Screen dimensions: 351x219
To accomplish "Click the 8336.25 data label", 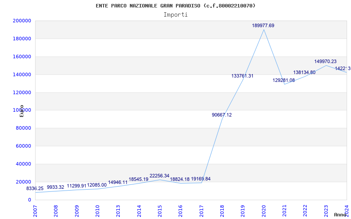I will point(35,188).
